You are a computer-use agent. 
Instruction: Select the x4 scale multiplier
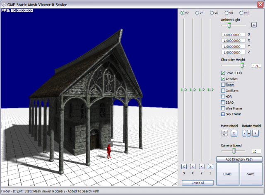pos(197,13)
